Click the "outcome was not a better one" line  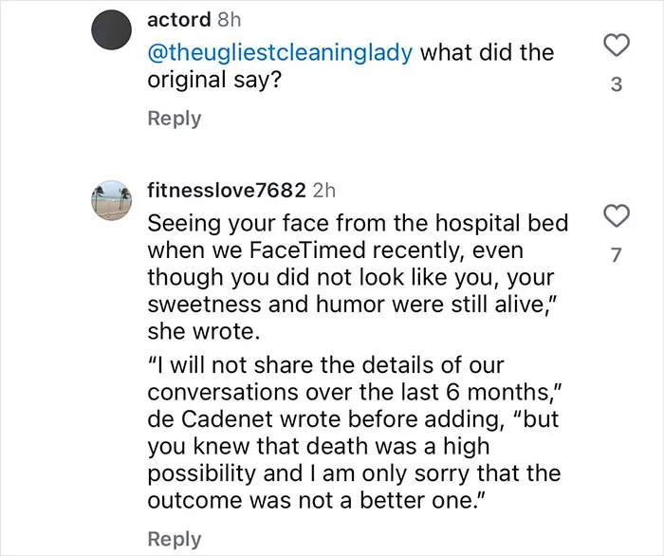316,501
